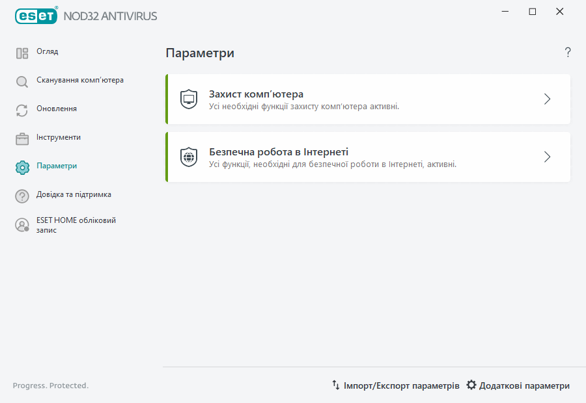Open the Безпечна робота в Інтернеті card
The image size is (586, 403).
tap(367, 156)
